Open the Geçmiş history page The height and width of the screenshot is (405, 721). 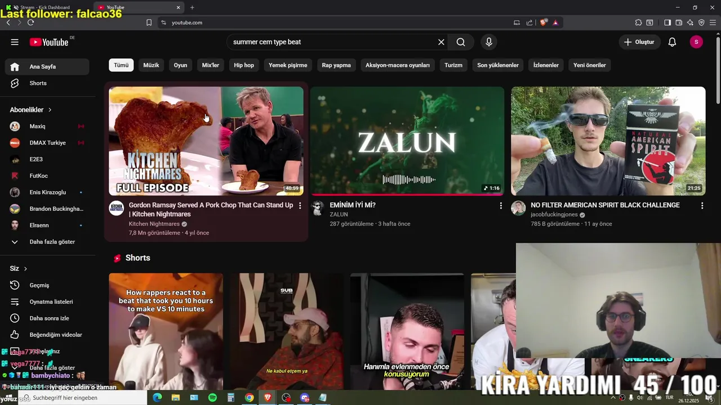[47, 285]
